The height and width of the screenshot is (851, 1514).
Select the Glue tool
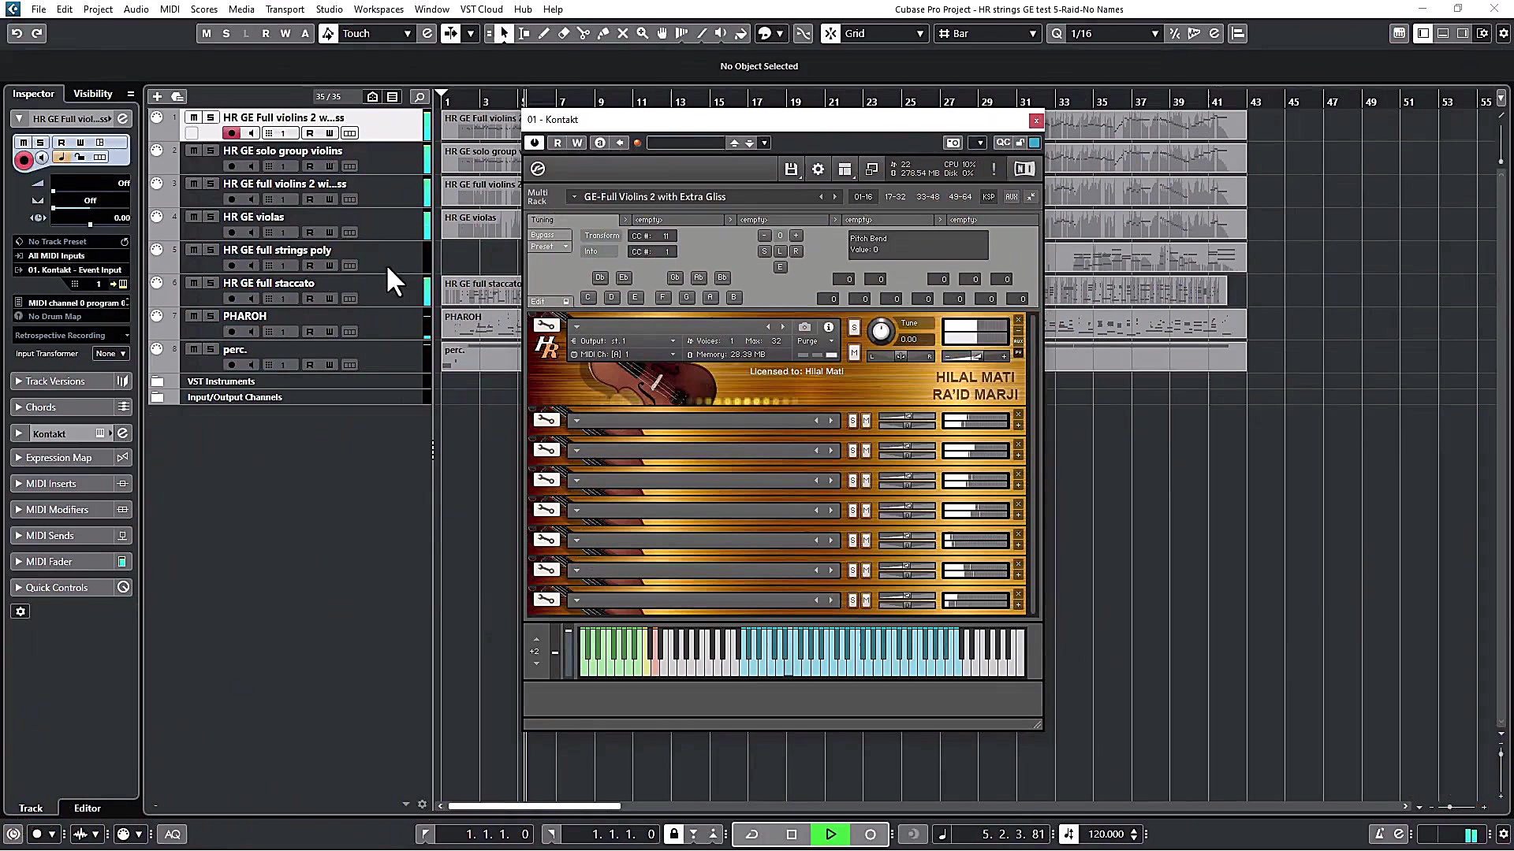603,33
